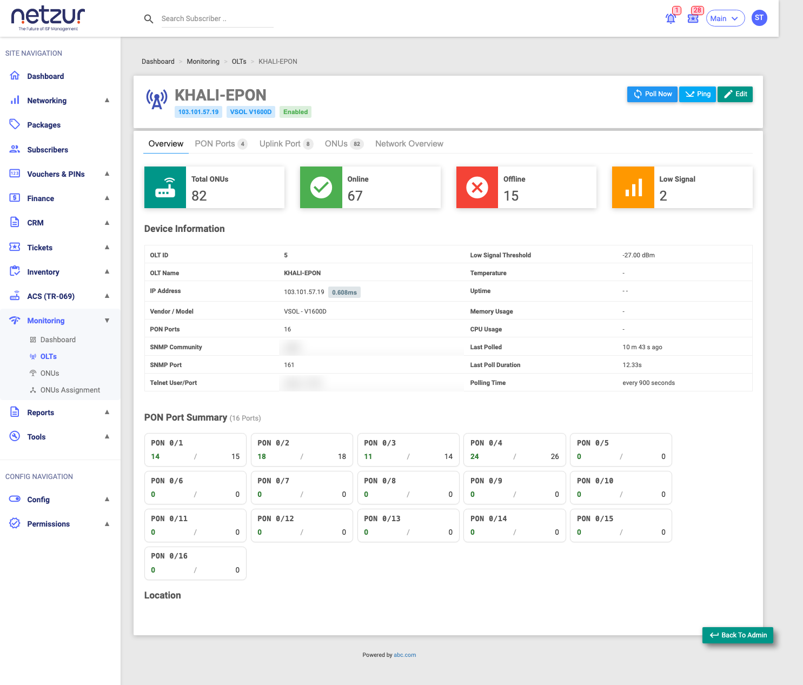The image size is (803, 685).
Task: Click the Monitoring wifi icon
Action: [15, 320]
